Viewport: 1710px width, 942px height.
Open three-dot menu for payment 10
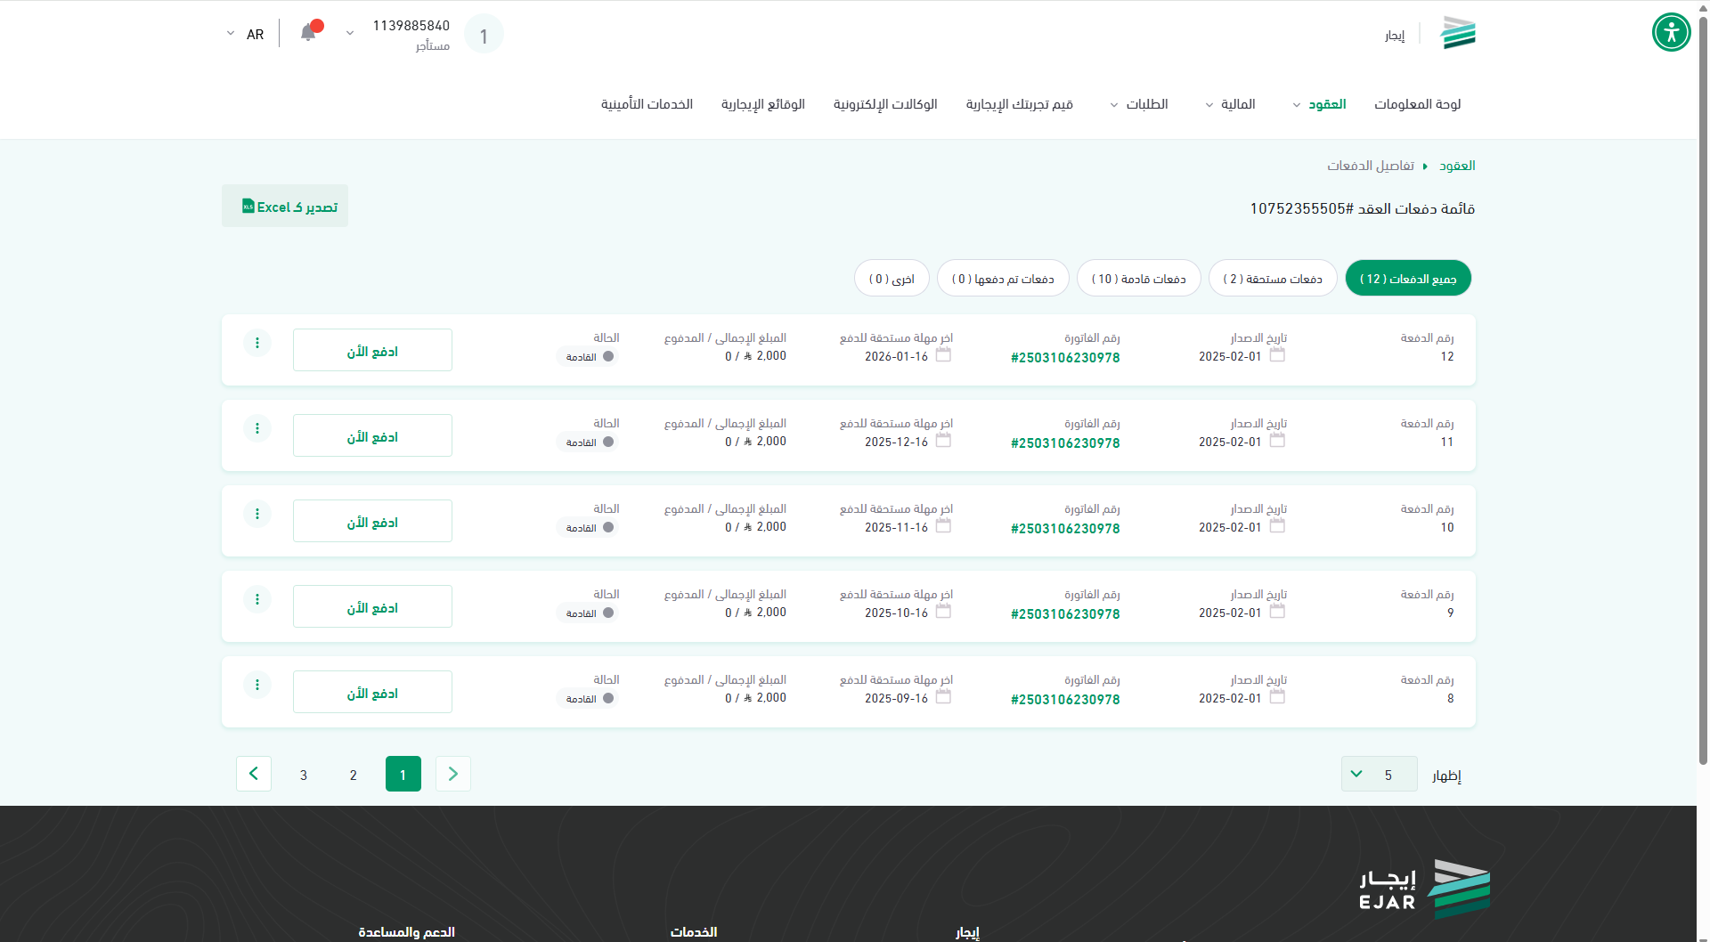click(x=257, y=514)
